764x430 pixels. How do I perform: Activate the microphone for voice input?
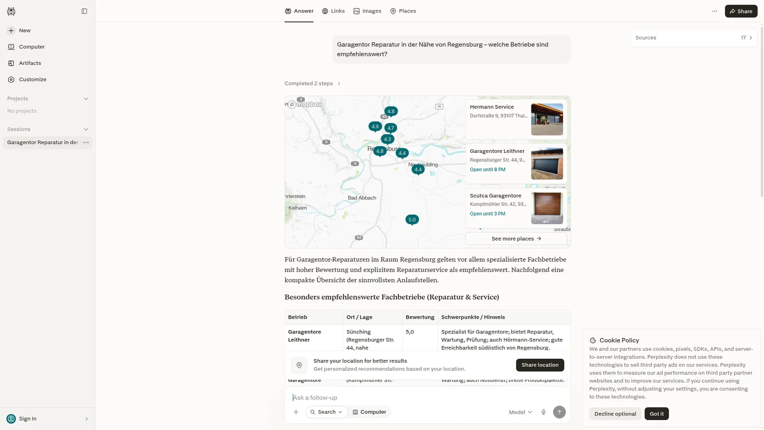543,412
